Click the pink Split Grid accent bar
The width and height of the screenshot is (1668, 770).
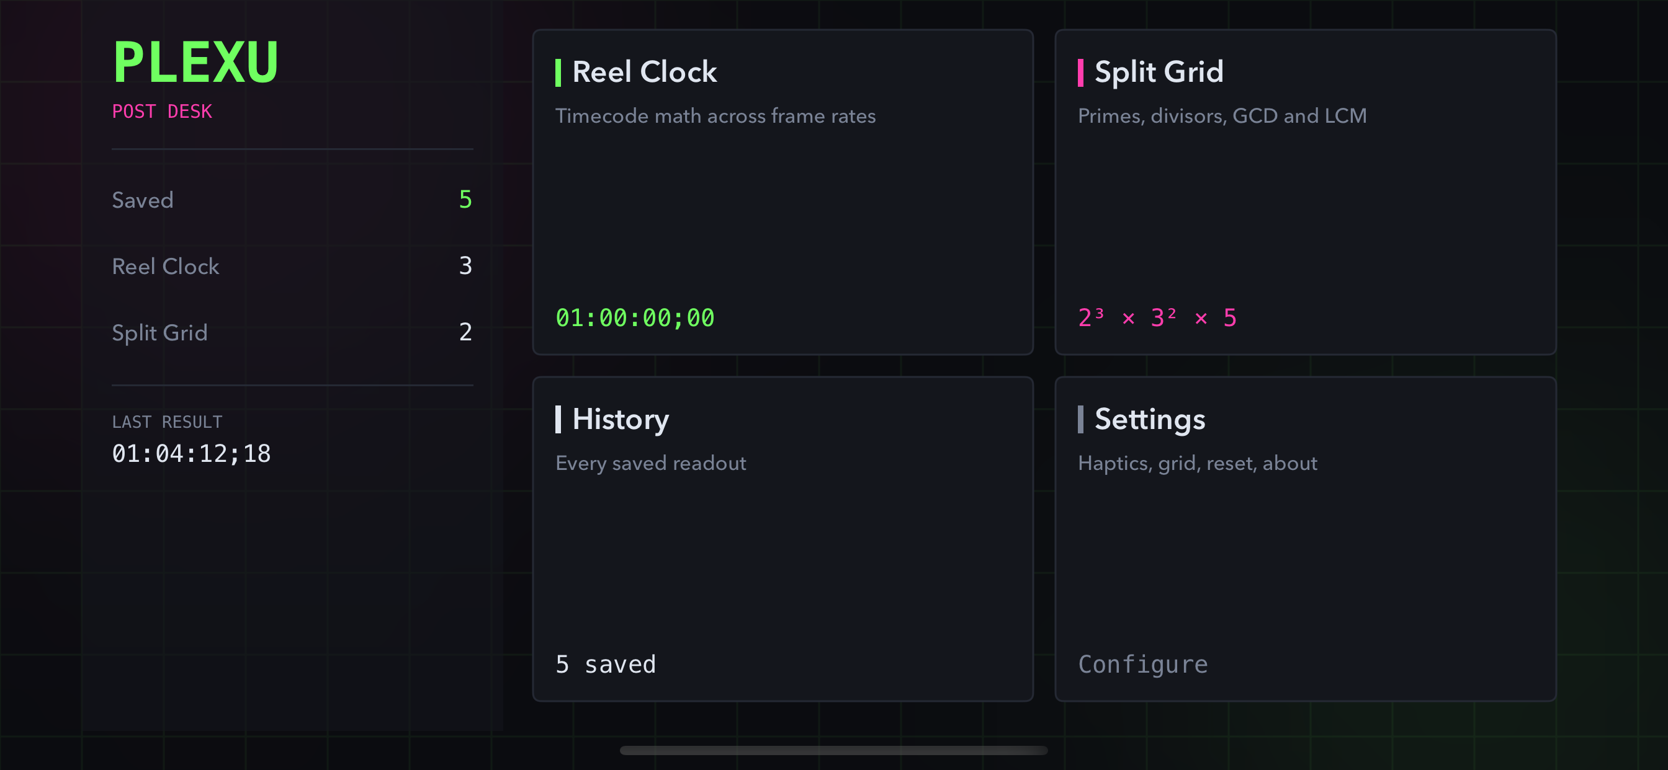pos(1080,73)
